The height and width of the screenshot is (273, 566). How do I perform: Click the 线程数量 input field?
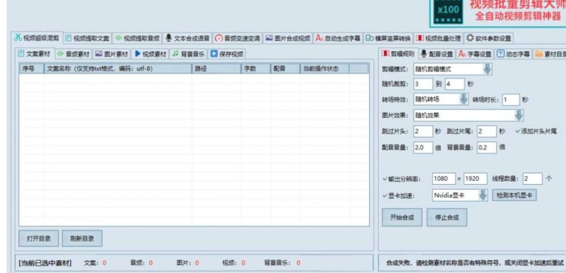point(532,179)
